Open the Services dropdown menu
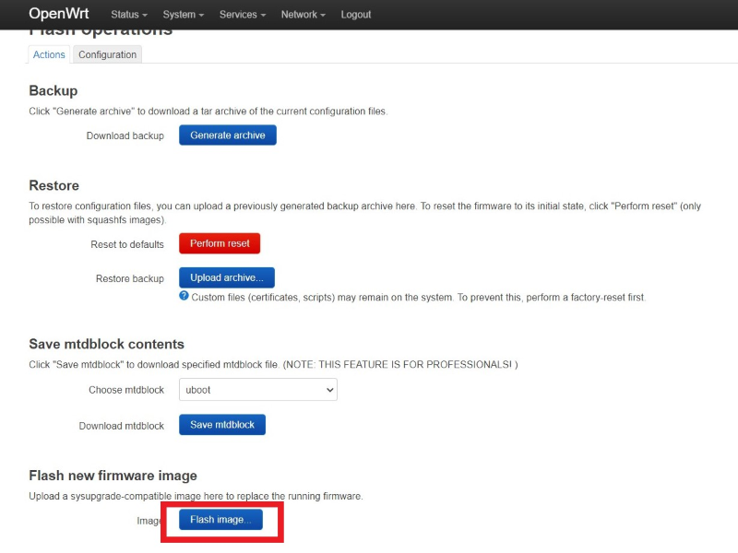Image resolution: width=738 pixels, height=553 pixels. click(242, 15)
